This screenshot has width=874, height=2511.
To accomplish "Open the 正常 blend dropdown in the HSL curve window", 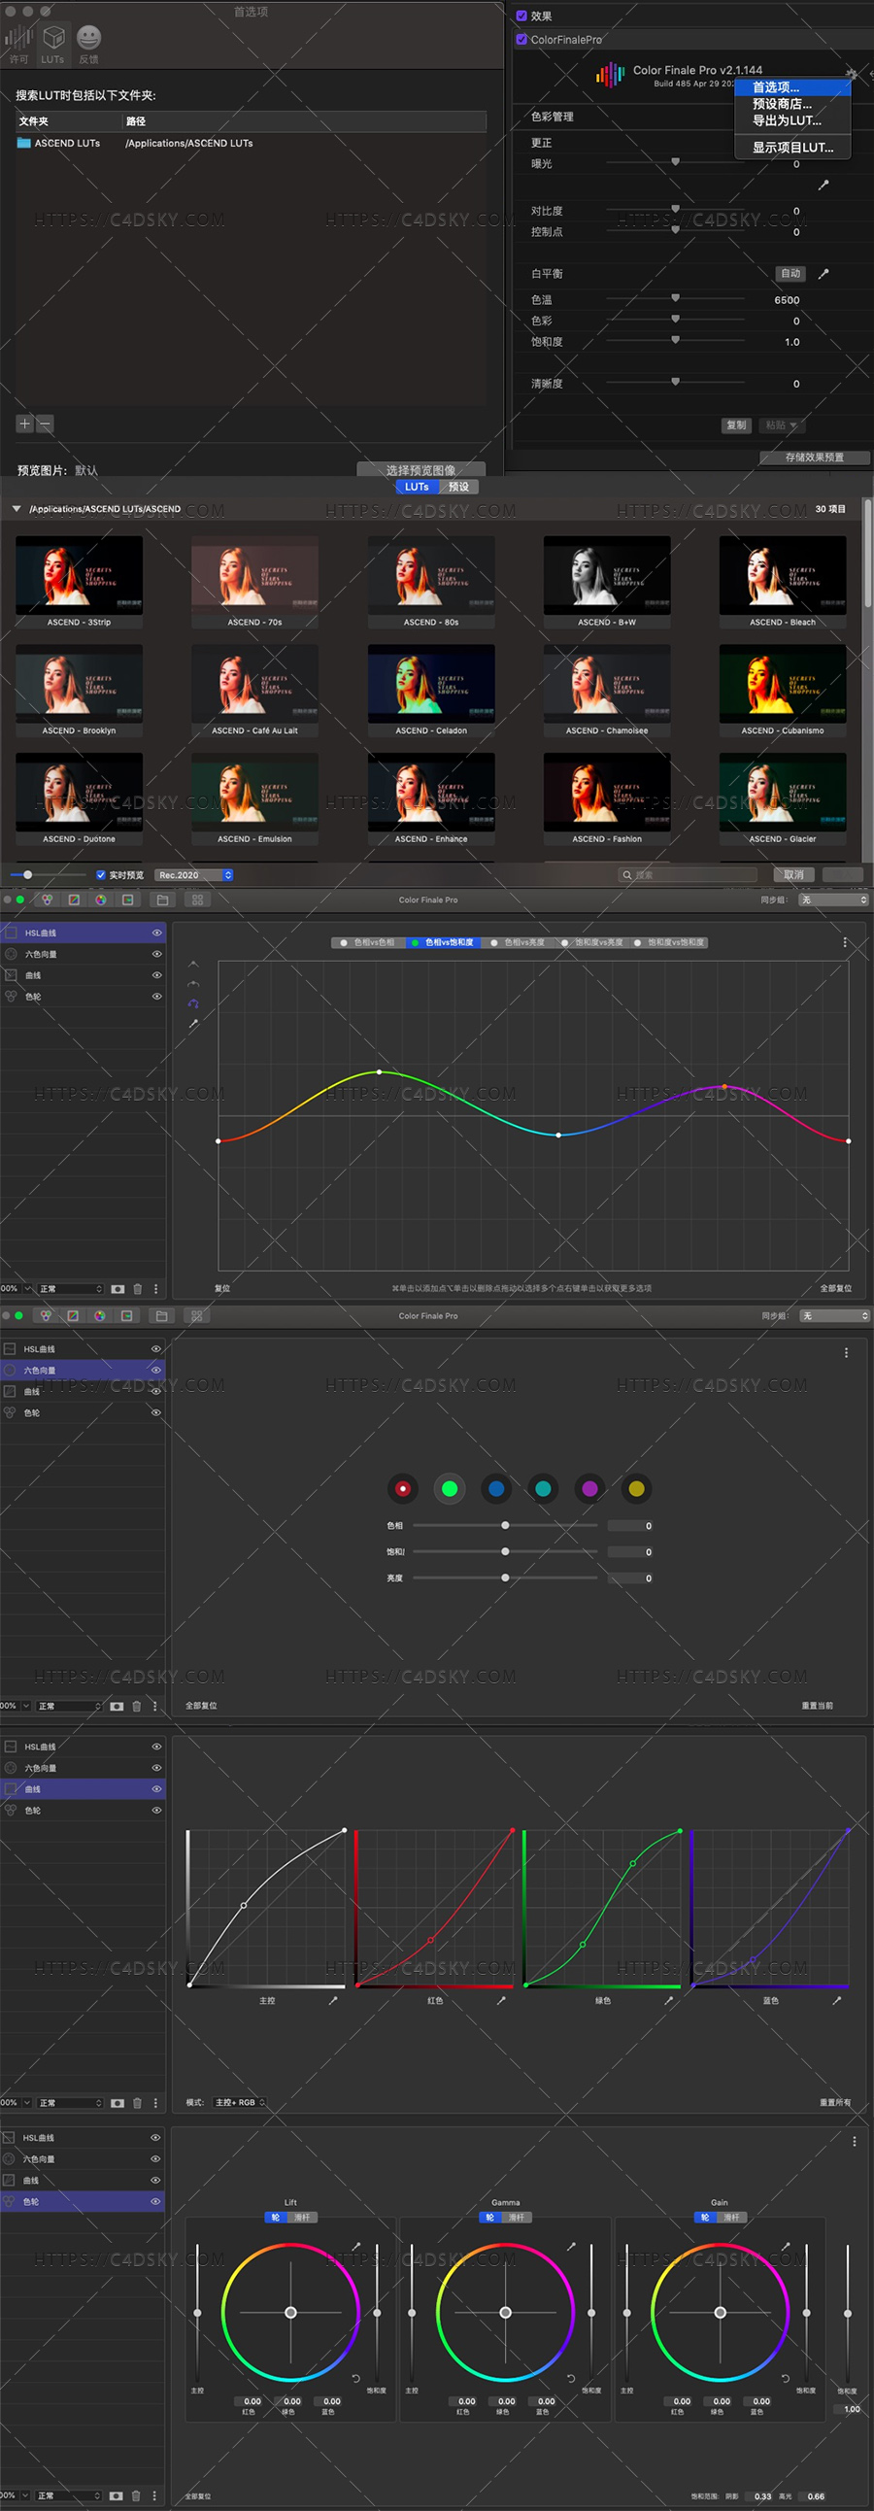I will 70,1289.
